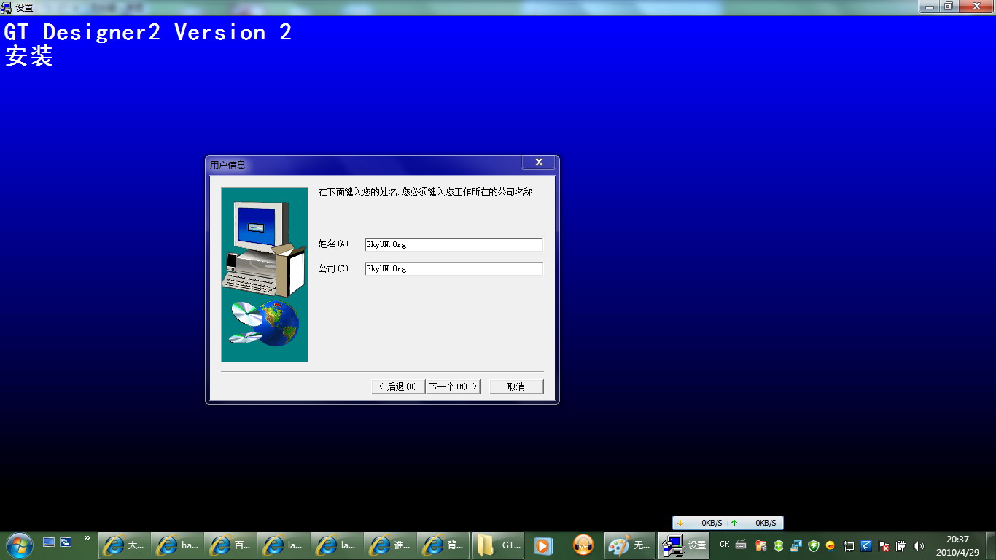Image resolution: width=996 pixels, height=560 pixels.
Task: Switch to the ha... Internet Explorer window
Action: 178,545
